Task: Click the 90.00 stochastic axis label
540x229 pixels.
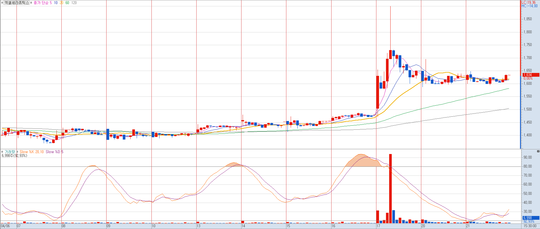Action: (x=528, y=157)
